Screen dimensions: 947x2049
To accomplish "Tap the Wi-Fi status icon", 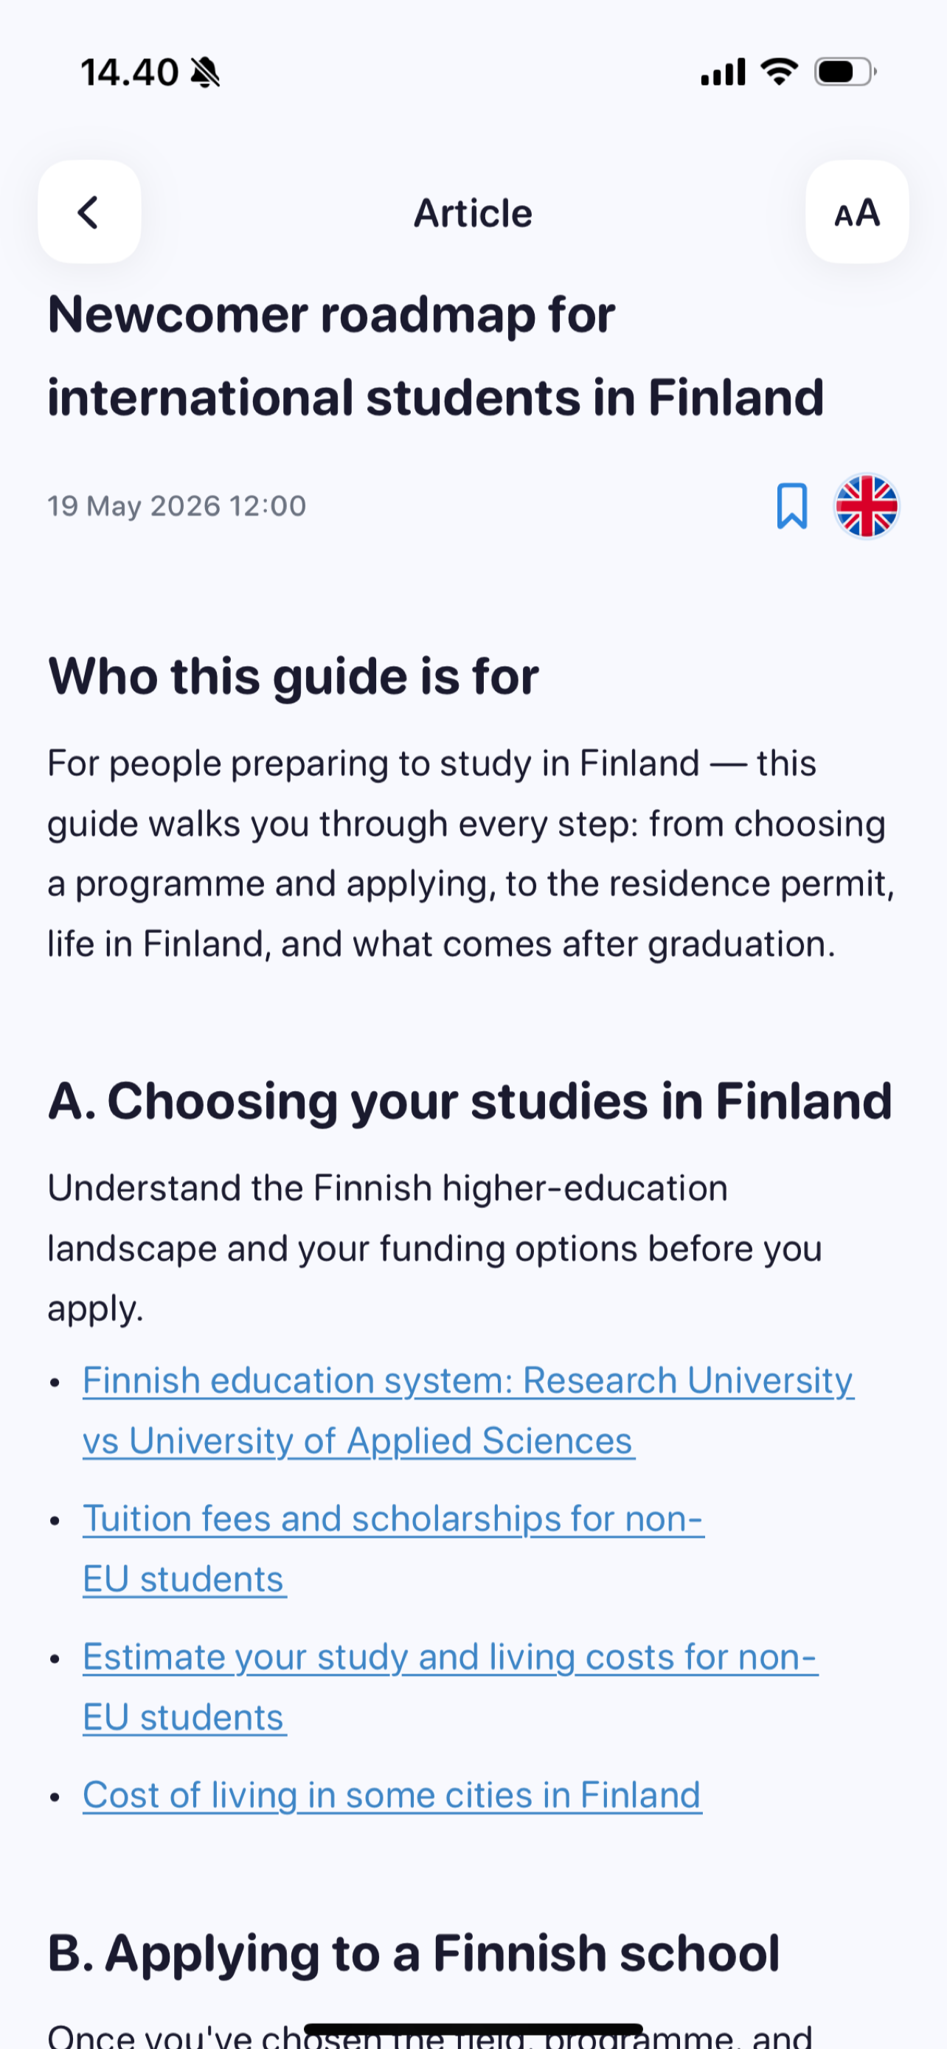I will point(778,72).
